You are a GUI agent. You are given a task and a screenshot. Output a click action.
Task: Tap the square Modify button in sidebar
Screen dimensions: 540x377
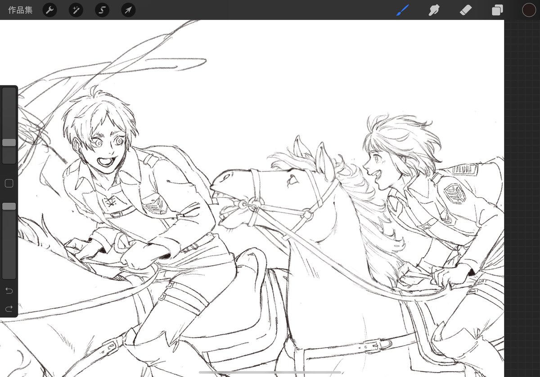pyautogui.click(x=9, y=183)
